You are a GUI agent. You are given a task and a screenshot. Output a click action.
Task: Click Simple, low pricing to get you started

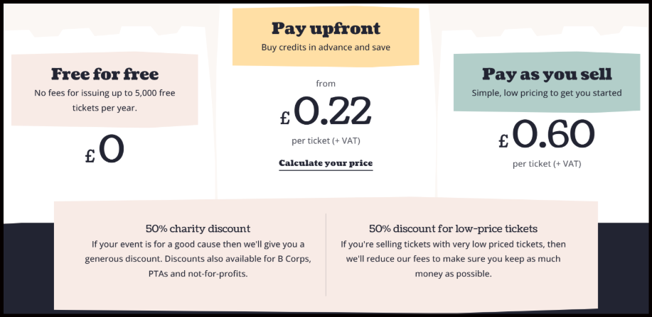pyautogui.click(x=547, y=93)
